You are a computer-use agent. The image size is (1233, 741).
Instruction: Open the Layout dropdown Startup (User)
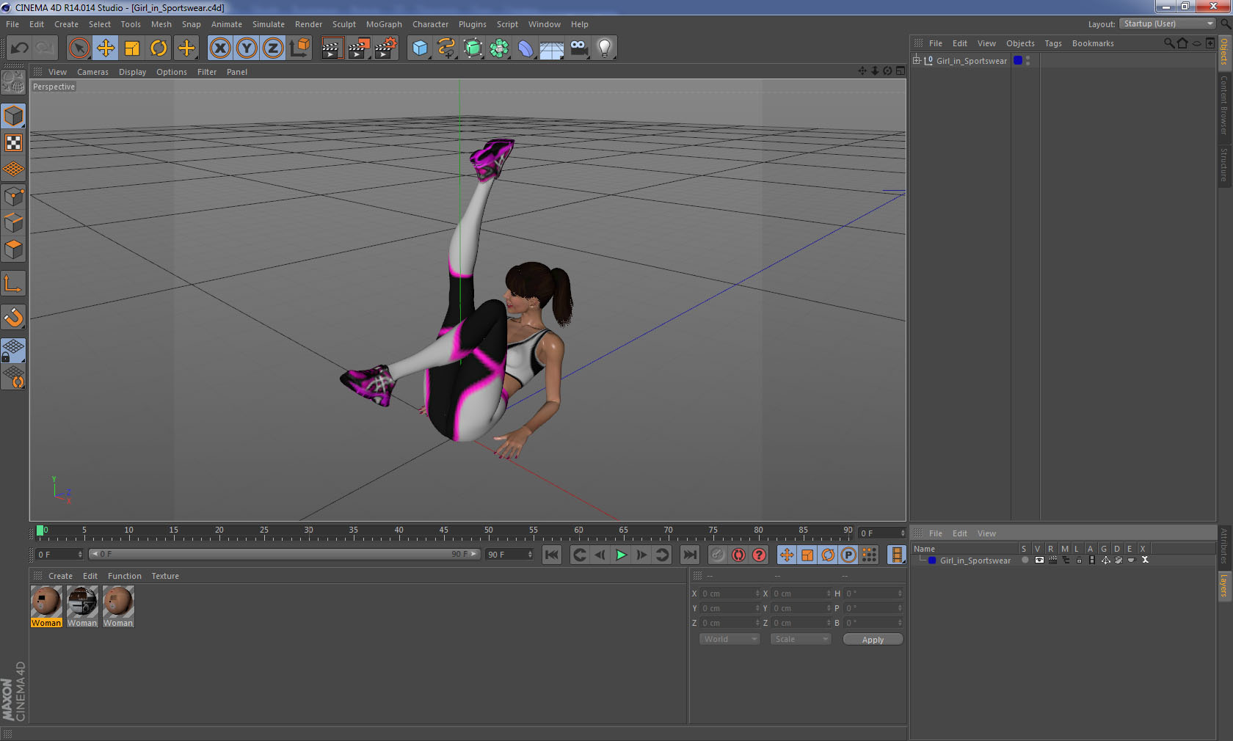tap(1168, 23)
